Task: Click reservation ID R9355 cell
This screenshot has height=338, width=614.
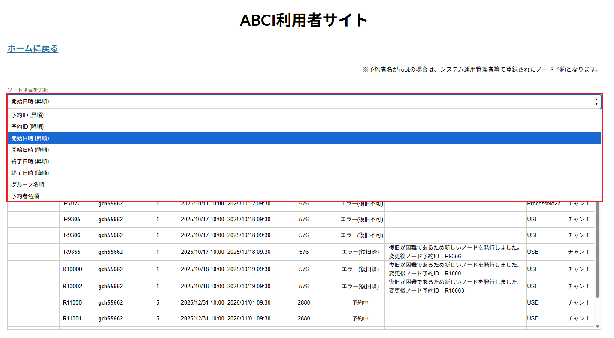Action: (x=72, y=252)
